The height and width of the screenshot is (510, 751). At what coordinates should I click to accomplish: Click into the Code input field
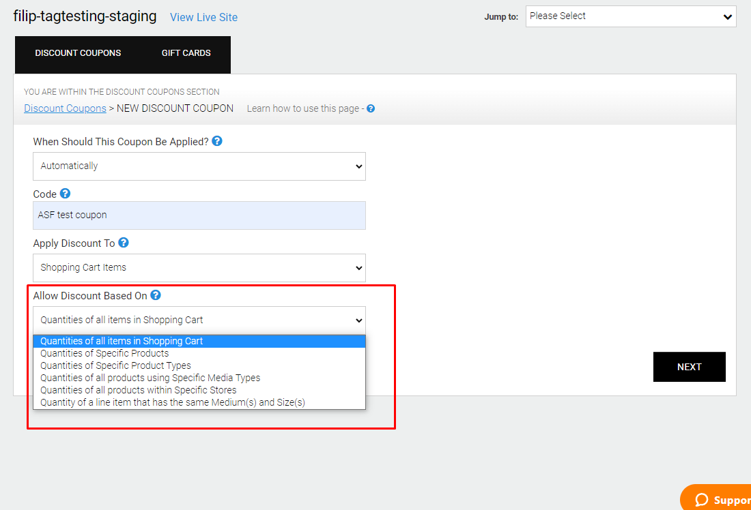(x=199, y=215)
